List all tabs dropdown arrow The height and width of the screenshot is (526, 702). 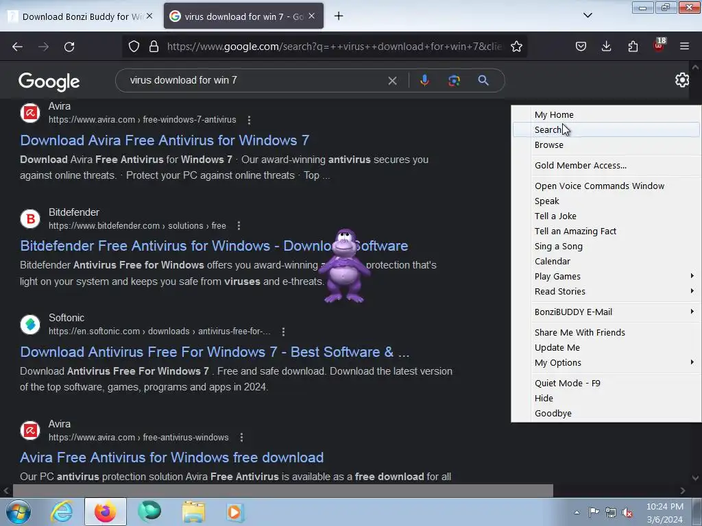588,16
